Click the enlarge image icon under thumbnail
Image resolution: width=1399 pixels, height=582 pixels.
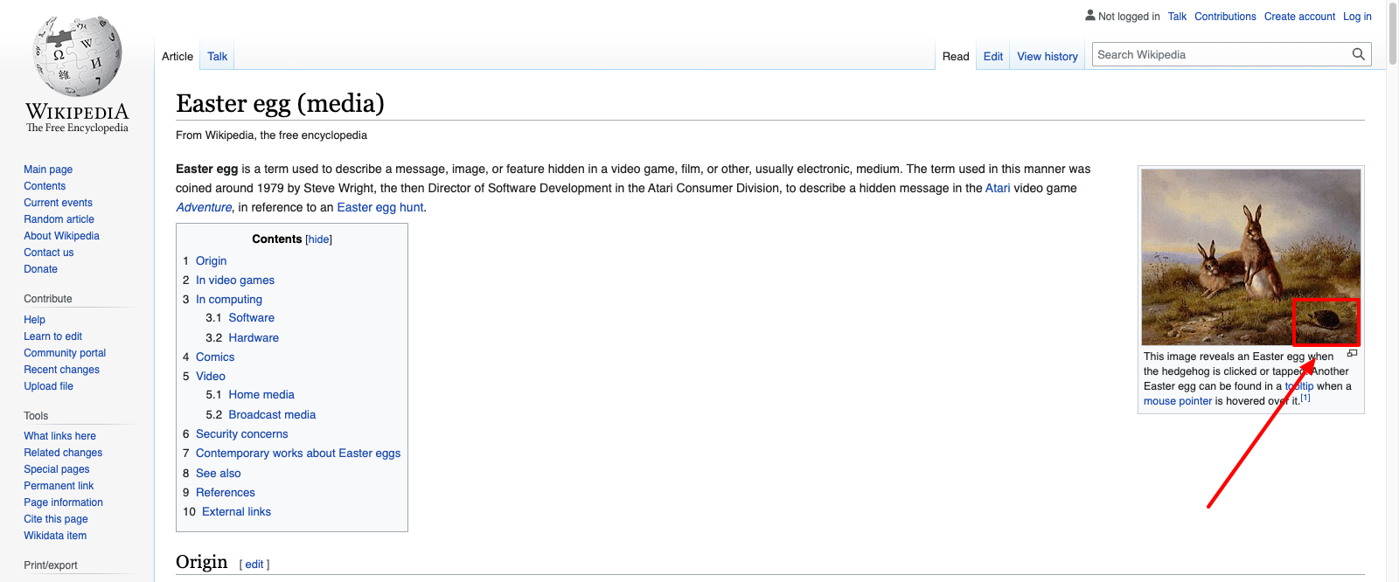click(x=1352, y=354)
